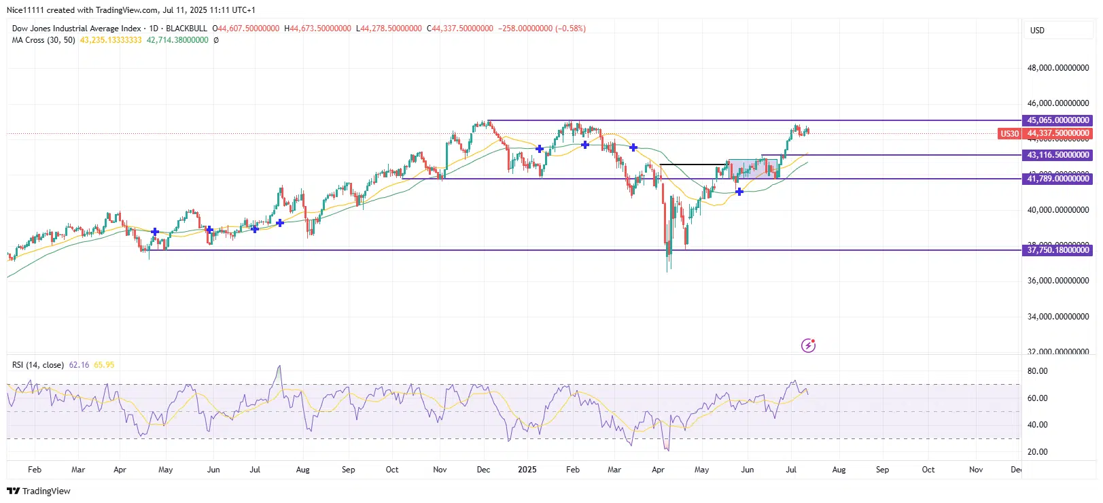The image size is (1103, 503).
Task: Click the 48,000 level on price scale
Action: [x=1057, y=68]
